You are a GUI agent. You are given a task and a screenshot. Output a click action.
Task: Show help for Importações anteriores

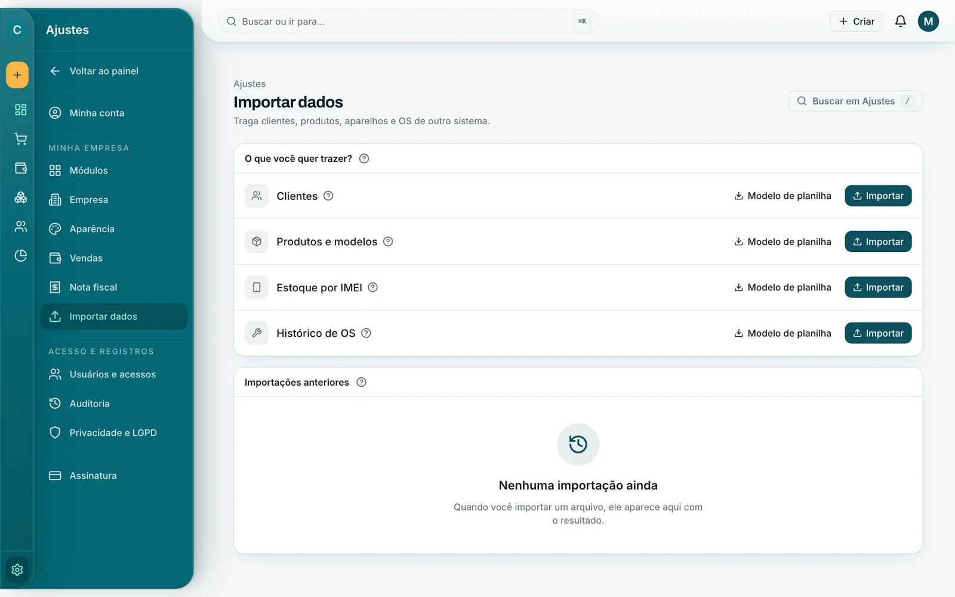(x=362, y=382)
